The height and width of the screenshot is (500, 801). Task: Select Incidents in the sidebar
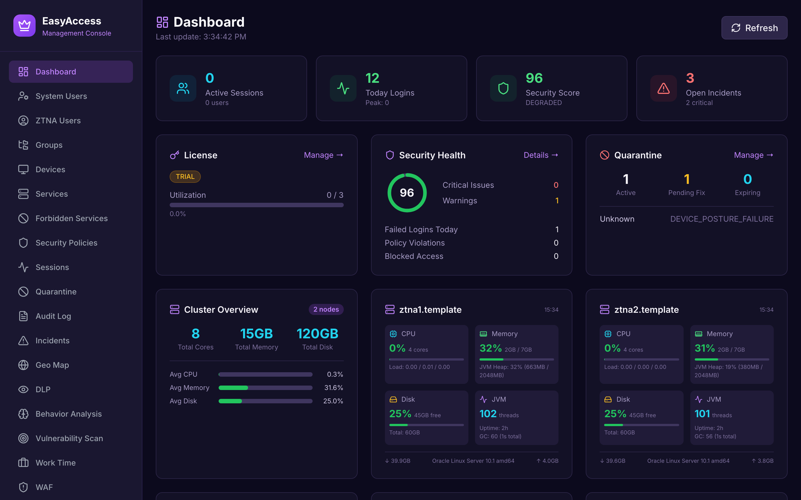click(52, 340)
